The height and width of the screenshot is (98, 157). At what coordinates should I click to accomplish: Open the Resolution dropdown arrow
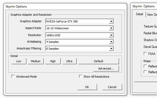pyautogui.click(x=111, y=35)
